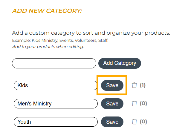Focus the empty new category name field

pyautogui.click(x=54, y=63)
